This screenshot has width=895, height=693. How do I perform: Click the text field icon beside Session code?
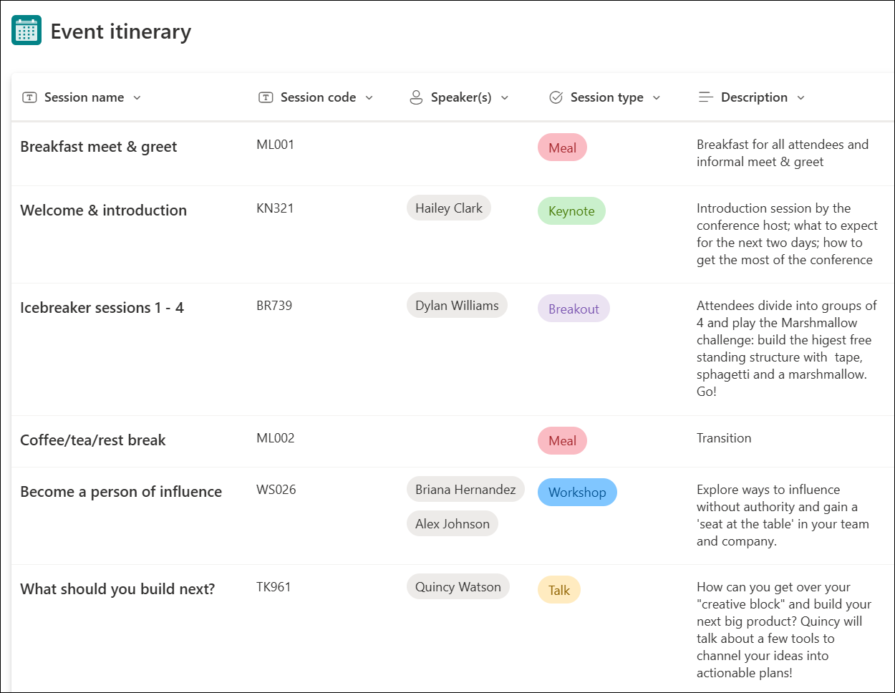tap(264, 97)
